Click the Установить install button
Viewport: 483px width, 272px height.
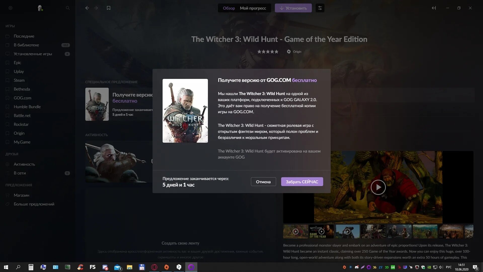[x=293, y=8]
